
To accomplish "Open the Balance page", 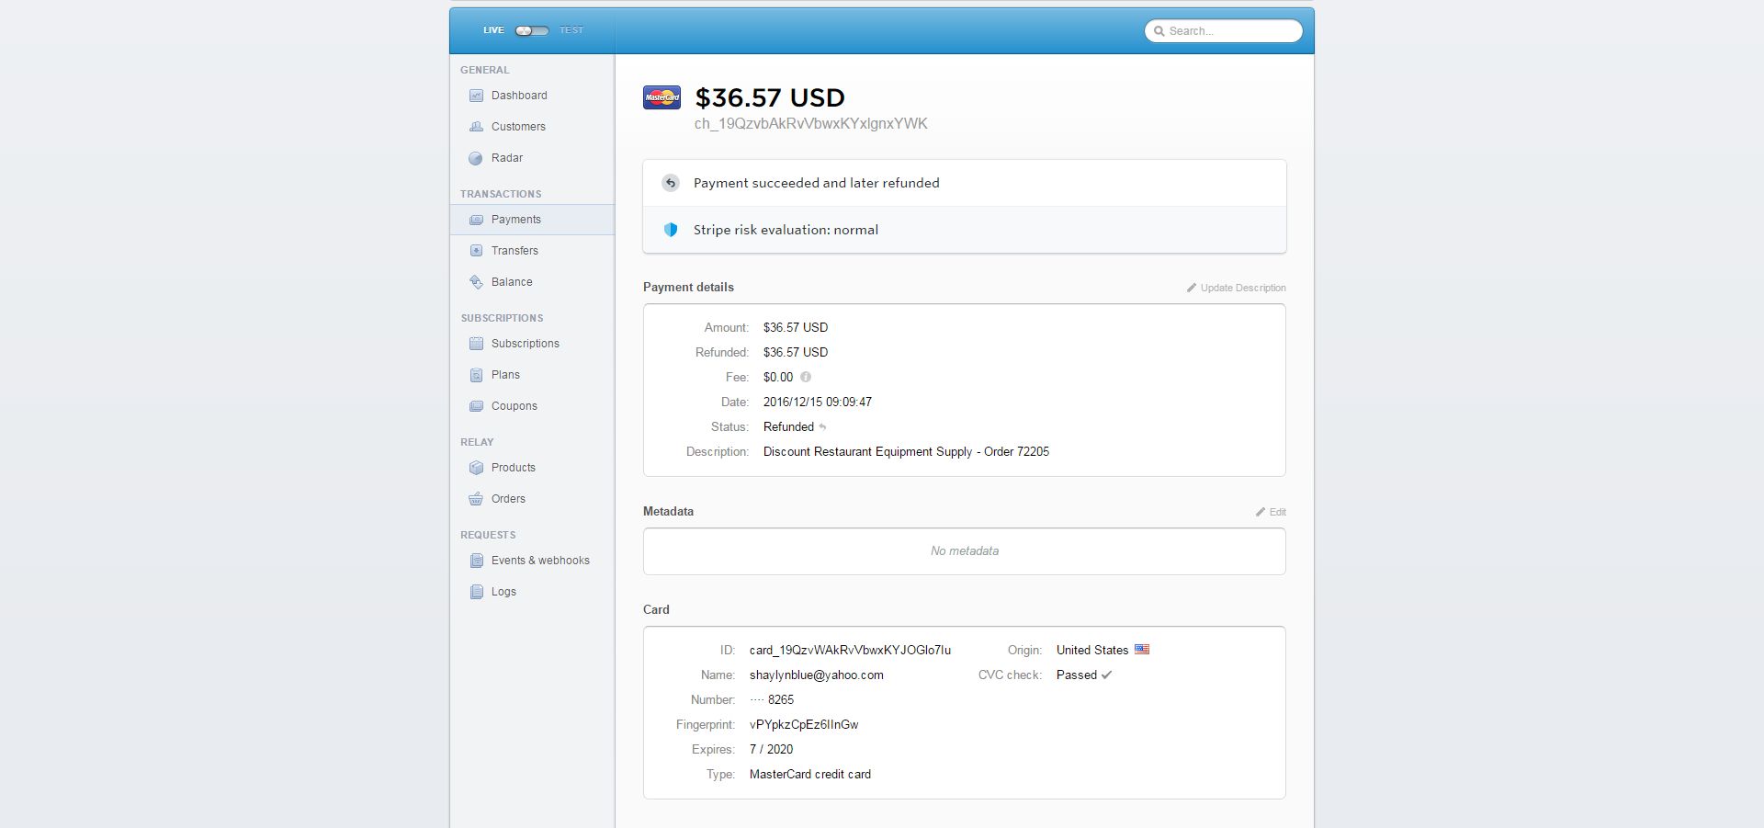I will click(512, 282).
